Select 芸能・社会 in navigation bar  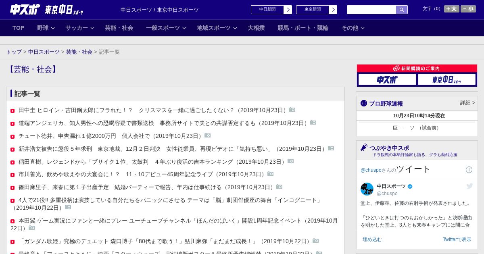119,28
